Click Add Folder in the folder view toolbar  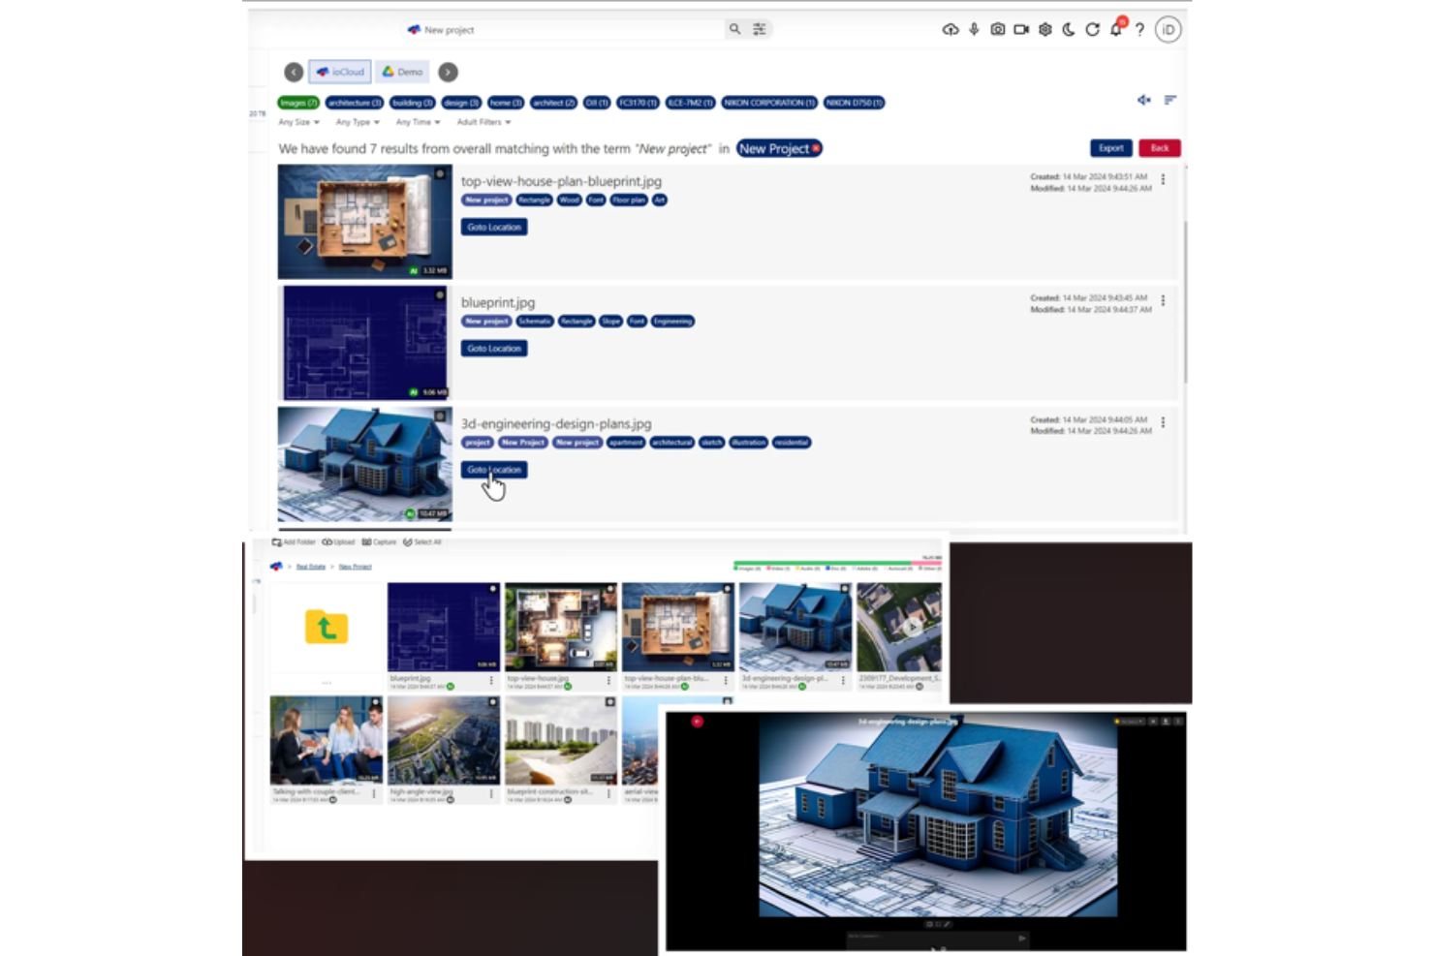(x=294, y=542)
